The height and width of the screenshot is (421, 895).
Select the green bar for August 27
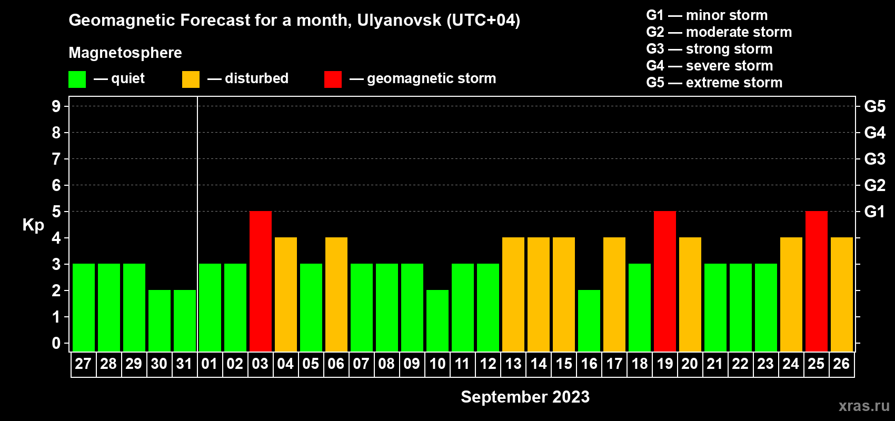[x=84, y=308]
